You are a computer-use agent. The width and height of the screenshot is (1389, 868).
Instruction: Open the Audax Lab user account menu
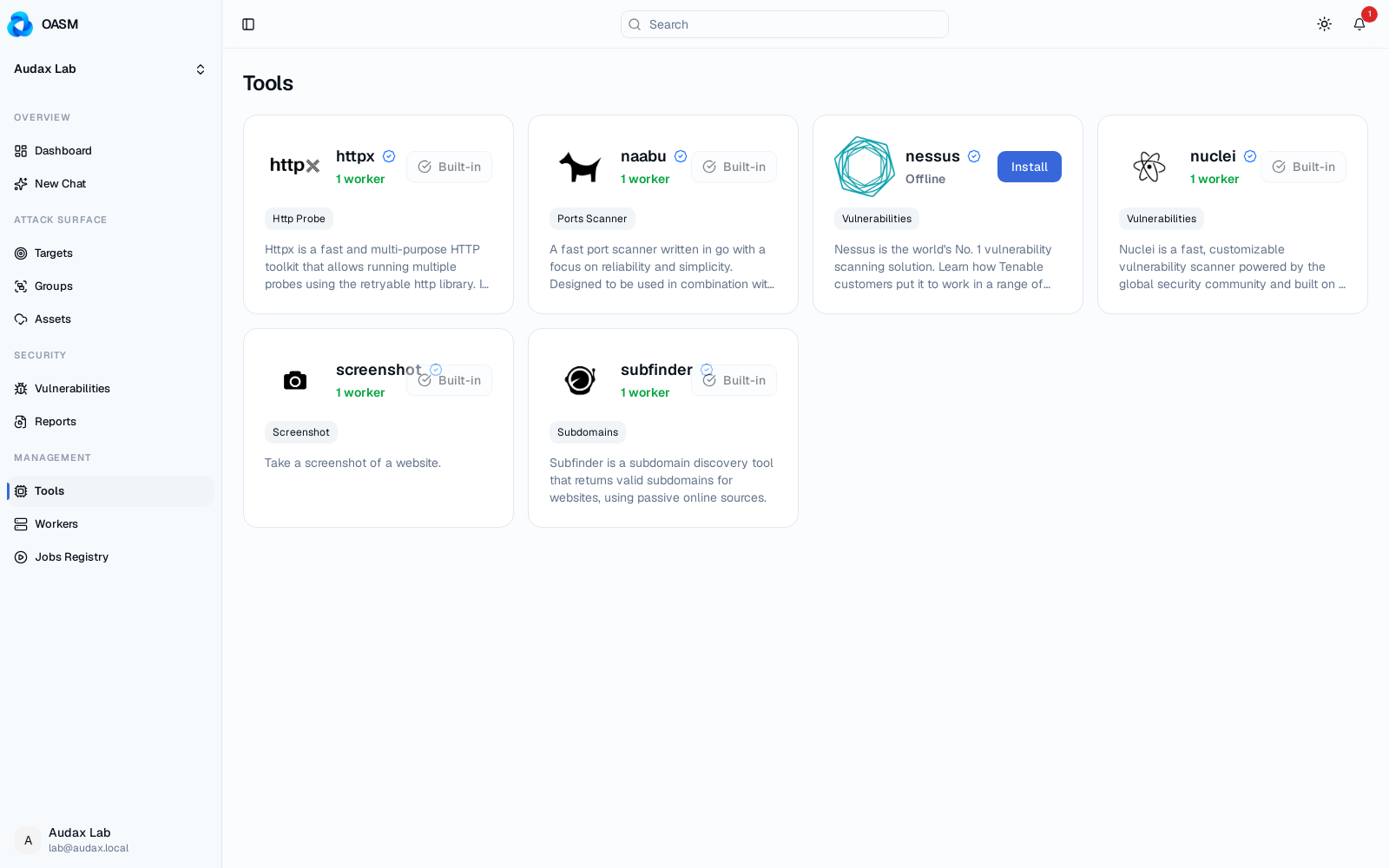110,840
